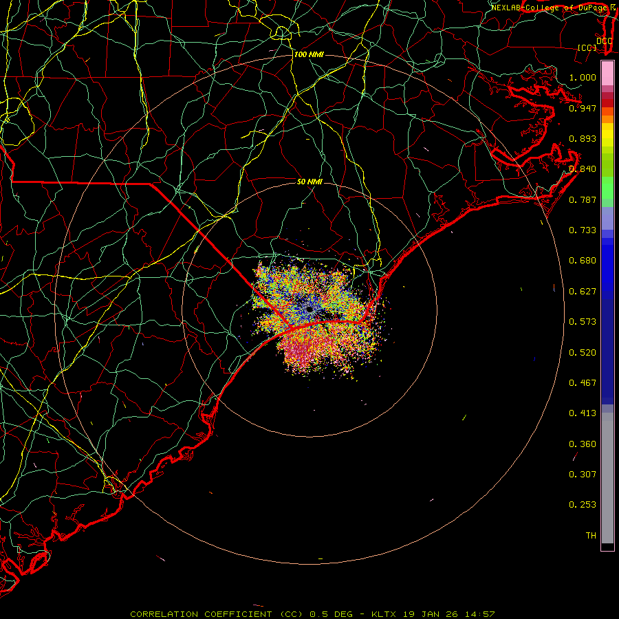619x619 pixels.
Task: Click the KLTX radar site center point
Action: (x=309, y=309)
